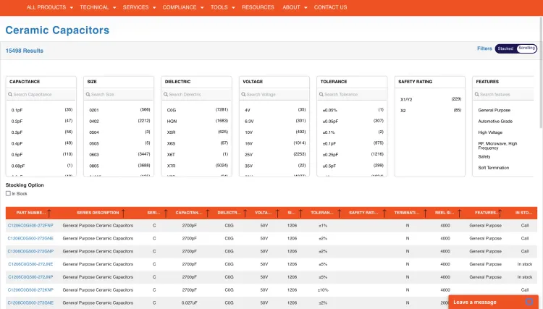The height and width of the screenshot is (309, 543).
Task: Switch filters to Stacked mode
Action: [505, 48]
